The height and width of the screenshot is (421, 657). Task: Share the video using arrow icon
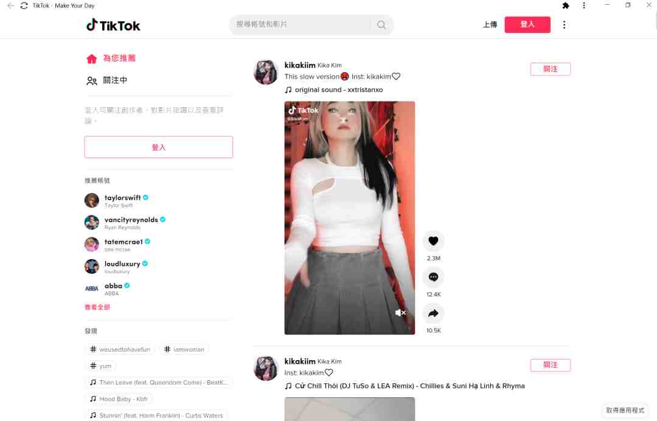coord(433,313)
